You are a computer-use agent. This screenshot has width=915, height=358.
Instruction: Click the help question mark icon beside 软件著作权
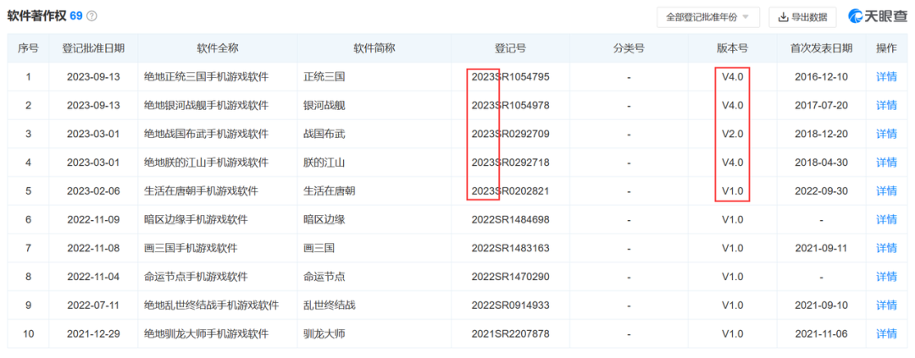coord(91,16)
